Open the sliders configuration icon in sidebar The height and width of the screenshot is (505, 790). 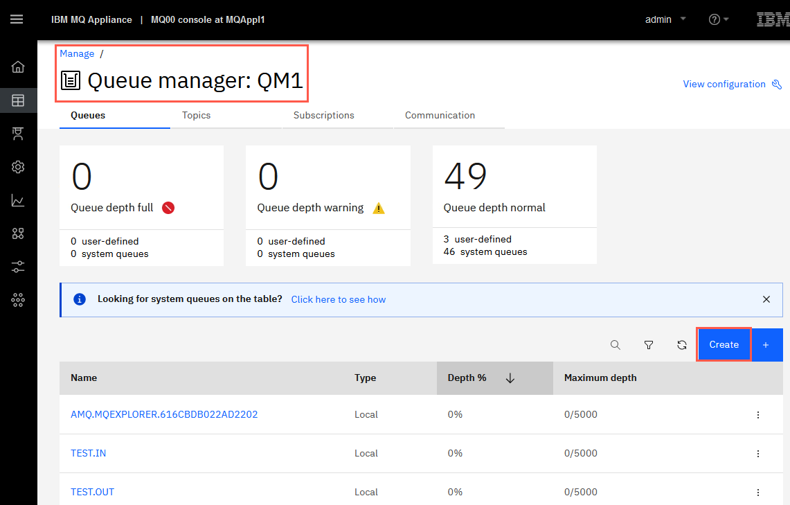click(x=18, y=267)
